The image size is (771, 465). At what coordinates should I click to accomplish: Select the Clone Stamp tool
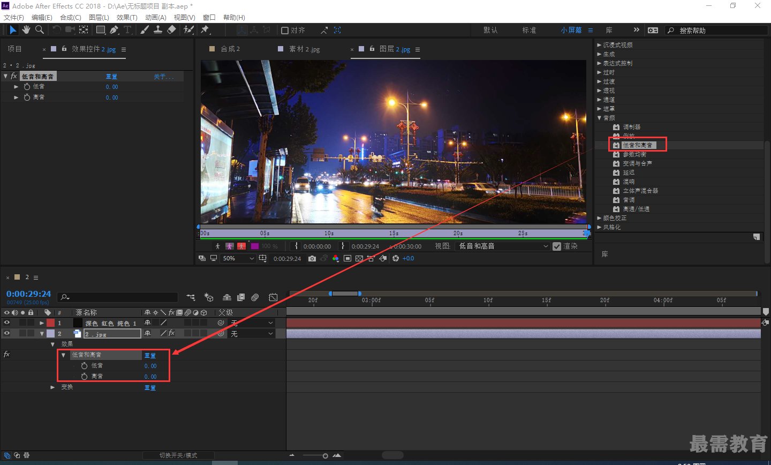[x=158, y=30]
